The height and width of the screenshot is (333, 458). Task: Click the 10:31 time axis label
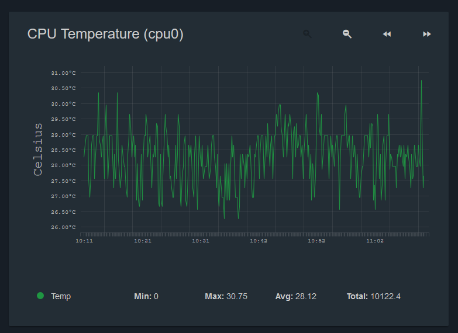(201, 241)
